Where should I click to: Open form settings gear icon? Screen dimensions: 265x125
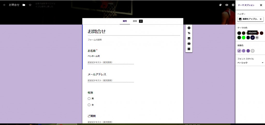(x=233, y=5)
